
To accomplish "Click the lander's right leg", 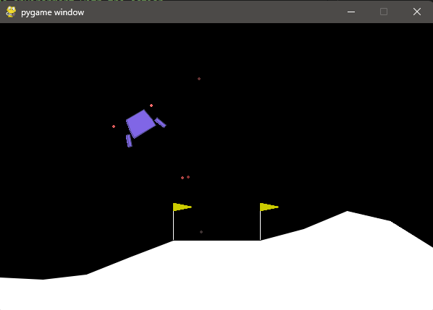I will click(x=161, y=123).
